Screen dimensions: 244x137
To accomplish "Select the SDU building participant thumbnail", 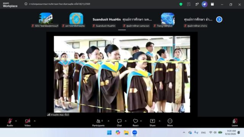I will tap(46, 18).
